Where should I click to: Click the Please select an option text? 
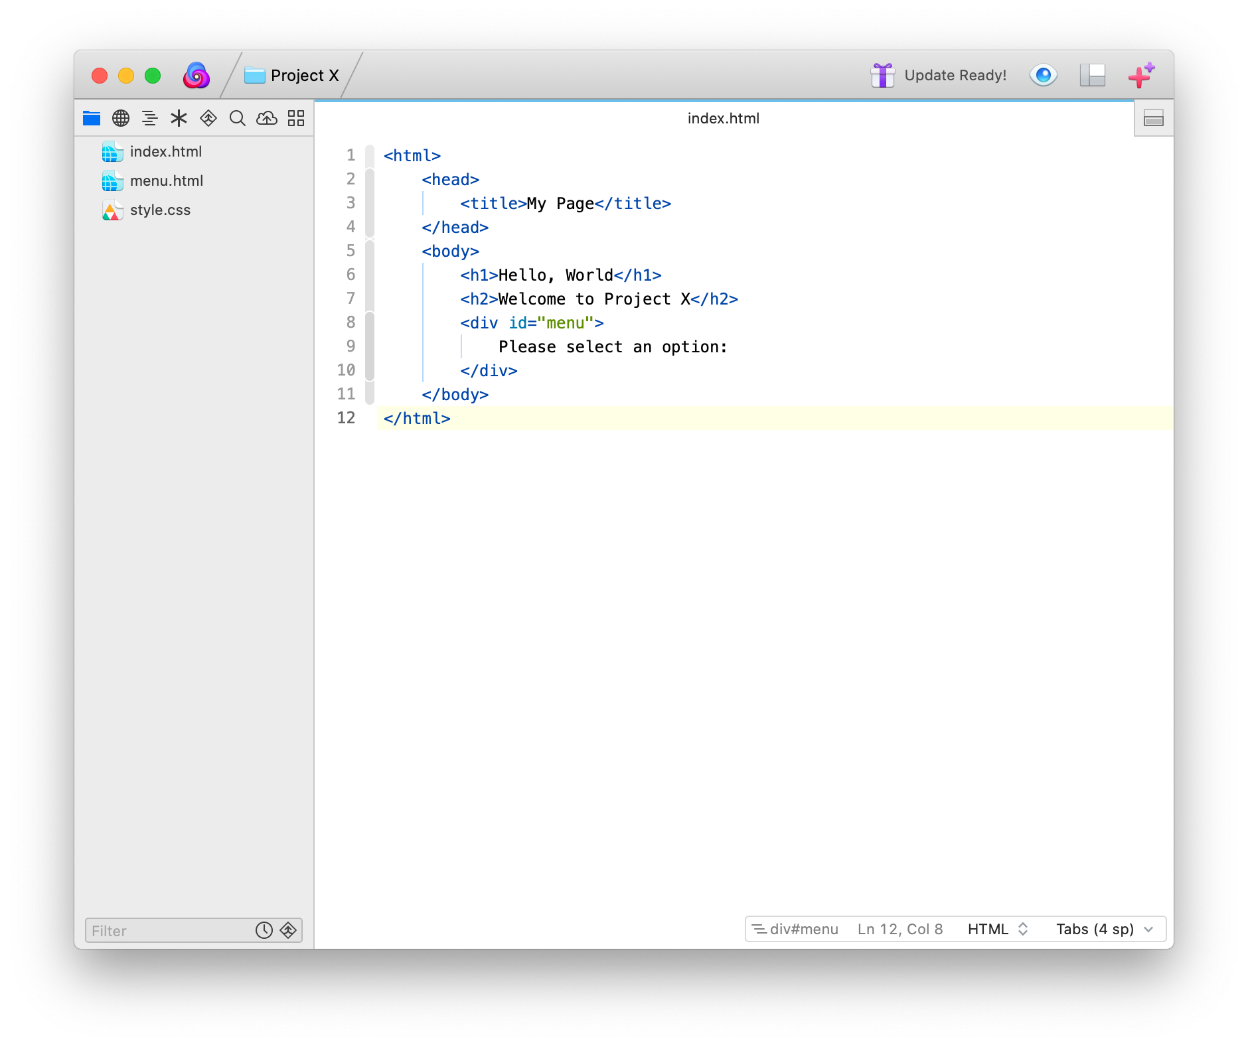613,346
